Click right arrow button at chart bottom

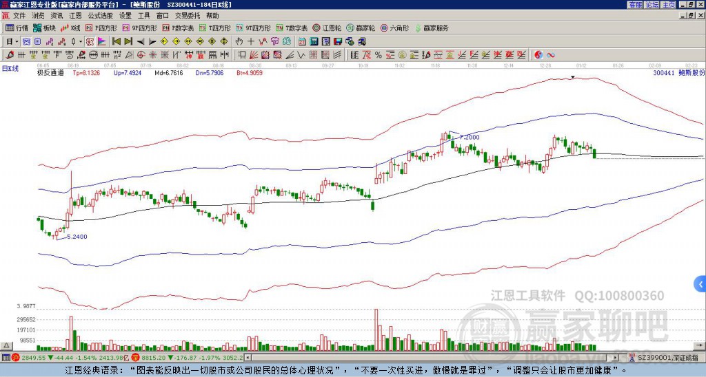700,345
